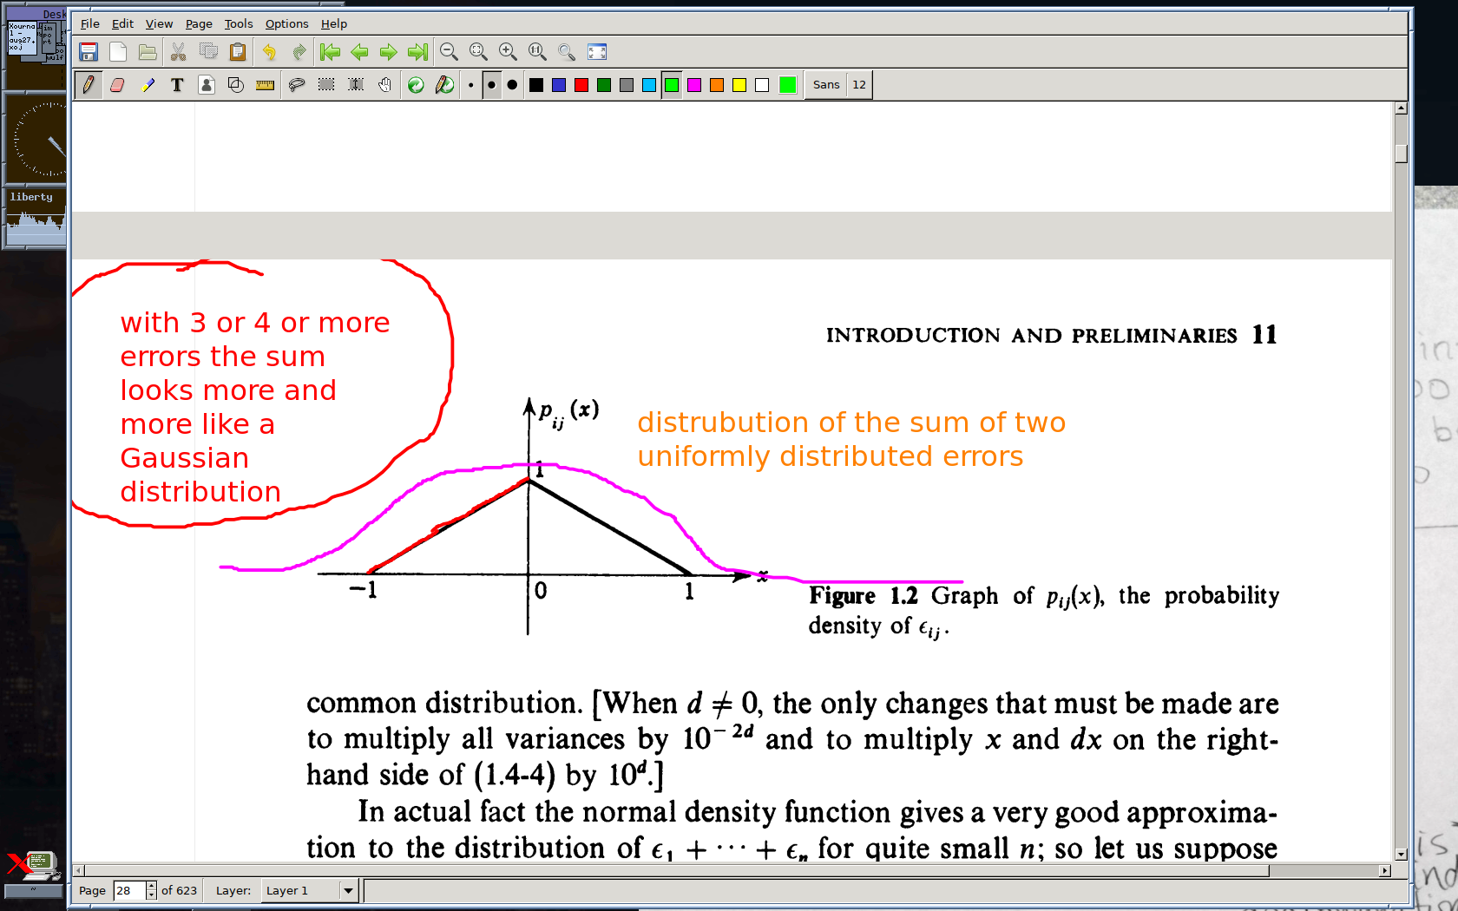The width and height of the screenshot is (1458, 911).
Task: Go to the last page
Action: pos(417,52)
